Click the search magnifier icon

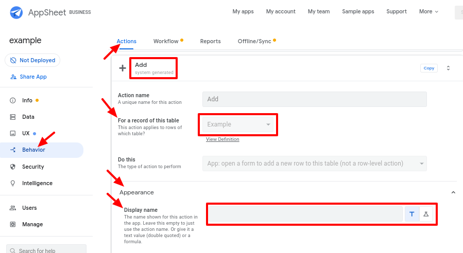tap(13, 250)
